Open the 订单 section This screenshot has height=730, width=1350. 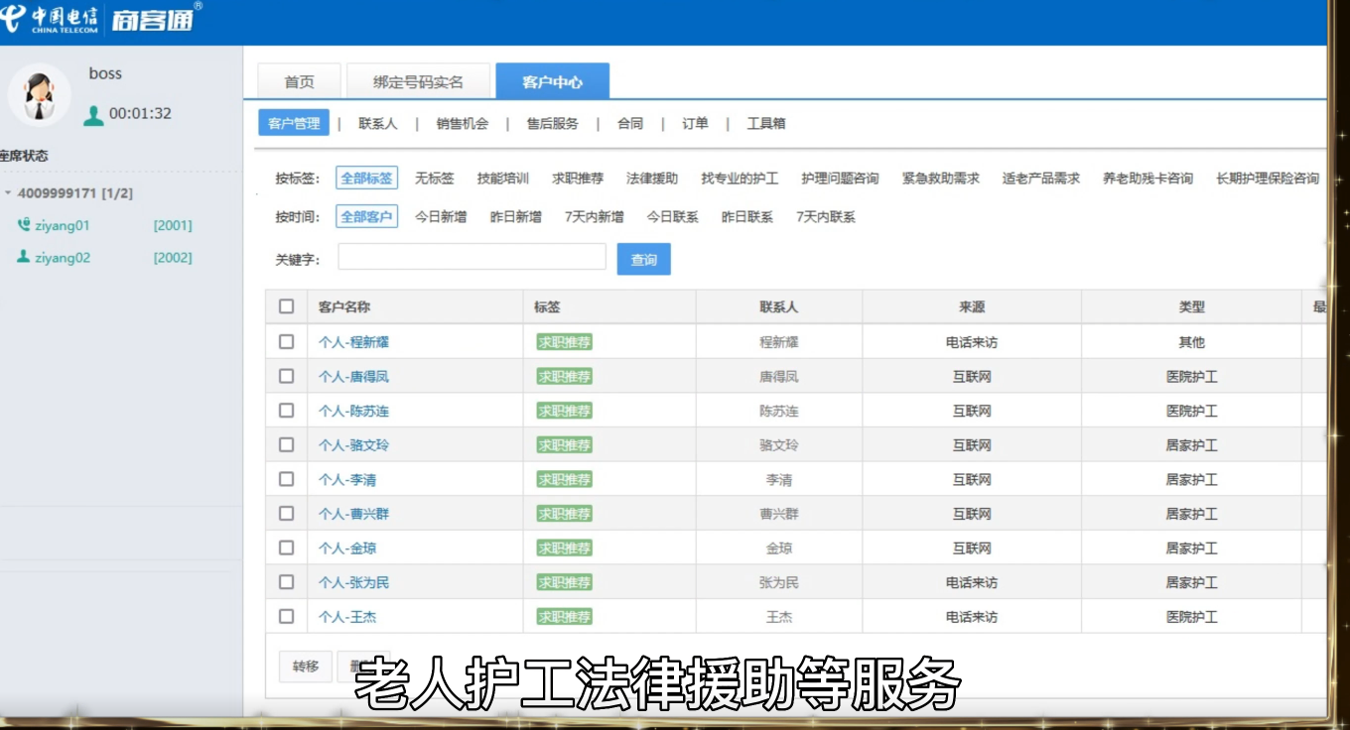695,124
